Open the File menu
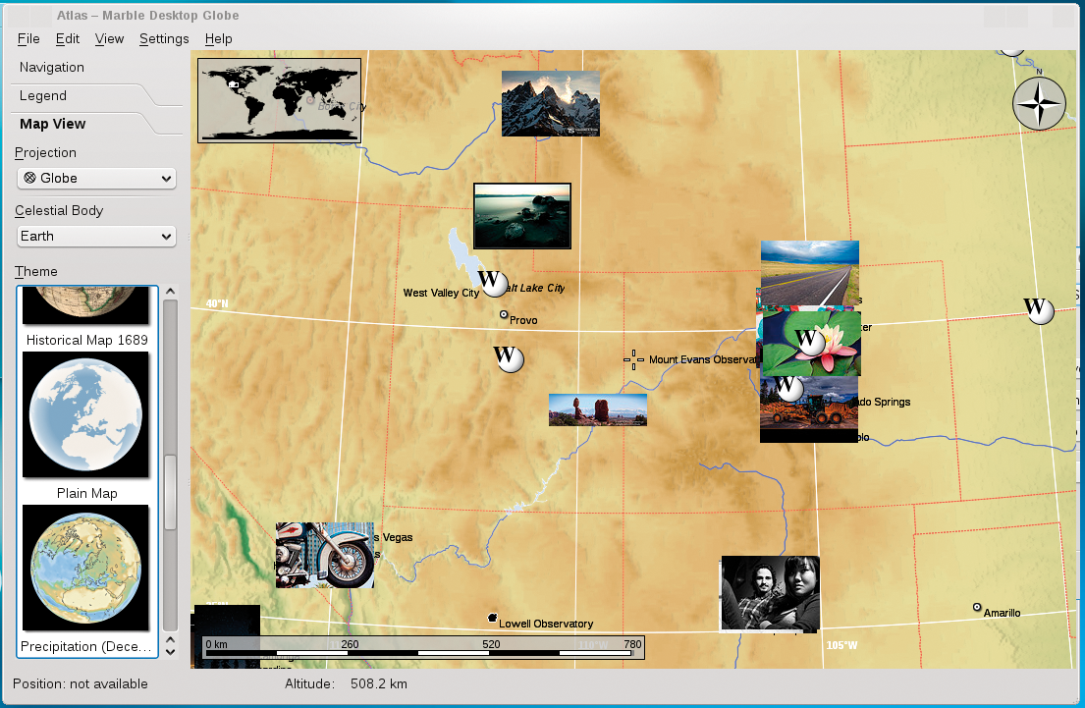Viewport: 1085px width, 708px height. (x=28, y=38)
